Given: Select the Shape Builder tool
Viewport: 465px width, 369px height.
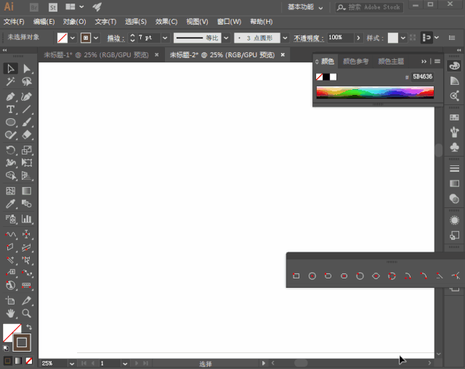Looking at the screenshot, I should [x=10, y=175].
